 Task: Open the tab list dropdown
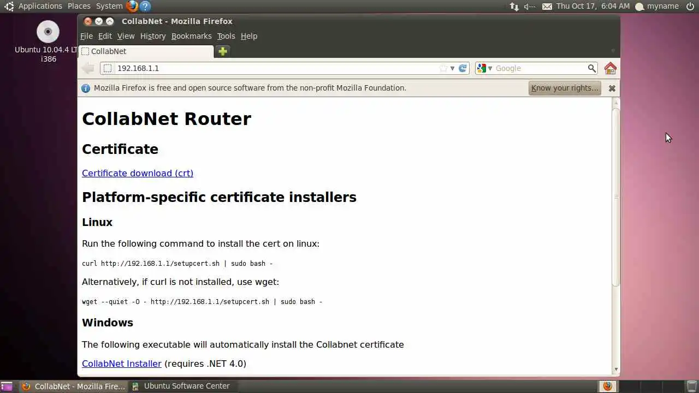click(613, 51)
